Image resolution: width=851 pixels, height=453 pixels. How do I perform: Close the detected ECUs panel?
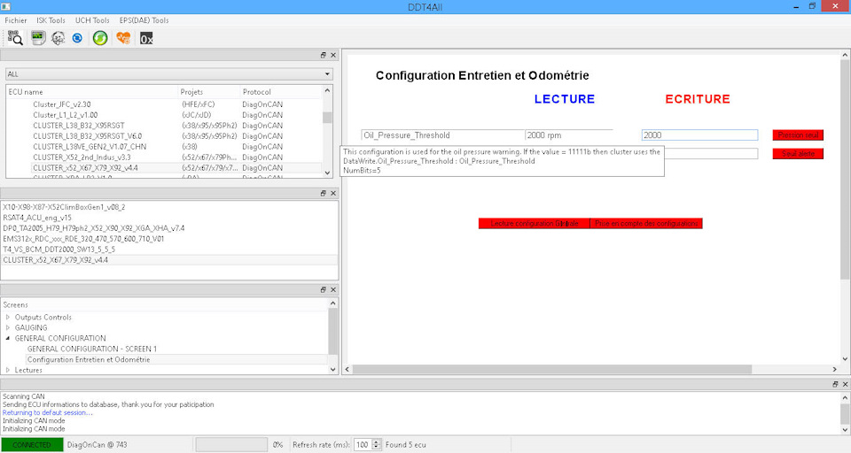333,194
